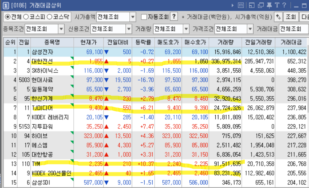
Task: Open the 시가총액 dropdown
Action: click(133, 17)
